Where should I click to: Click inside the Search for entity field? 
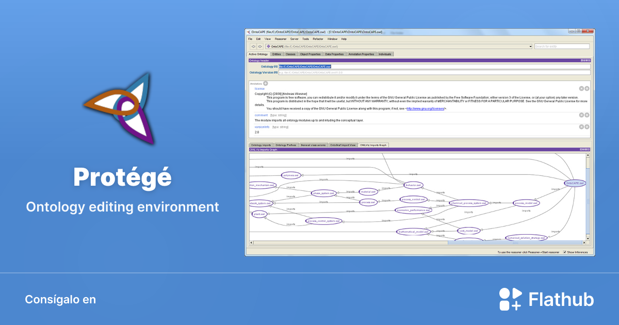click(x=562, y=46)
